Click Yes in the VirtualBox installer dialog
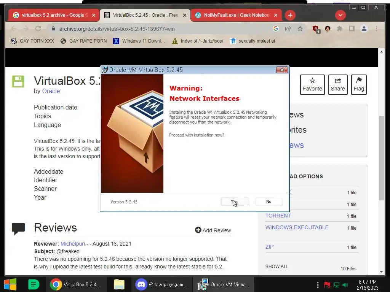Screen dimensions: 390x292 (x=234, y=202)
